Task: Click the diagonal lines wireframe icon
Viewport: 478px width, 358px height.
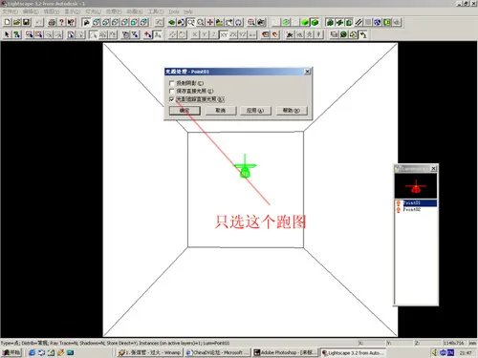Action: (358, 22)
